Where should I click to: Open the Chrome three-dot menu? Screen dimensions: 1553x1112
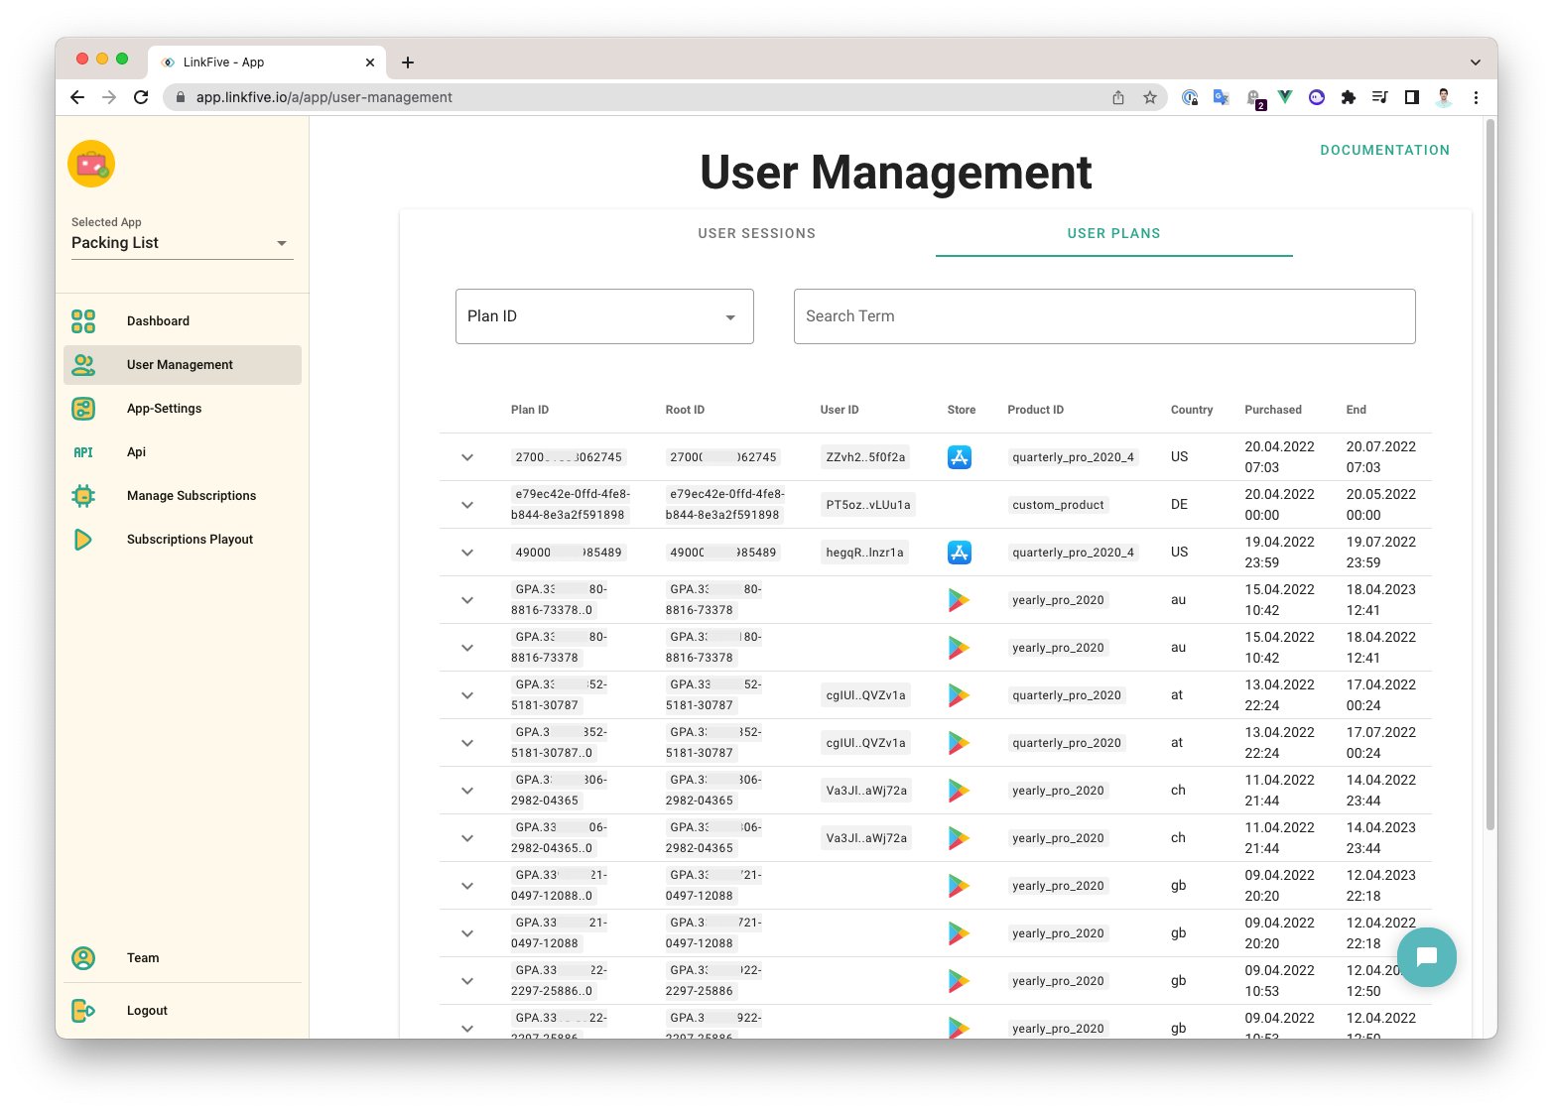pyautogui.click(x=1476, y=97)
